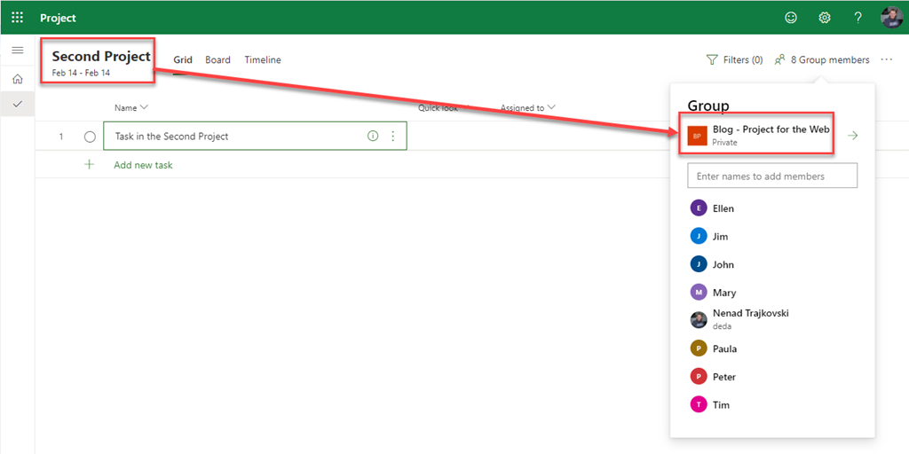Click the feedback smiley icon
Viewport: 909px width, 454px height.
[791, 18]
